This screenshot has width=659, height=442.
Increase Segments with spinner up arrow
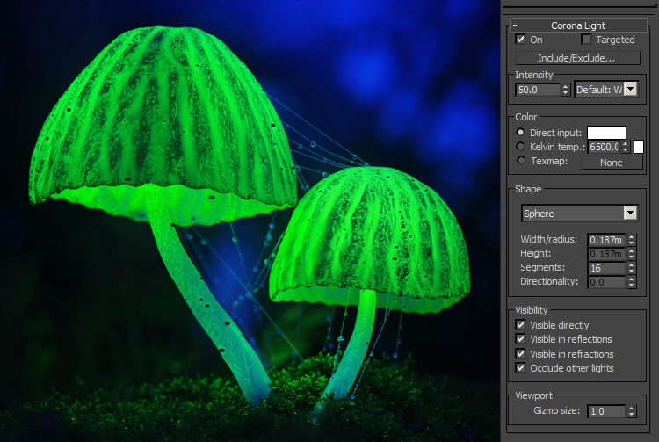click(x=631, y=264)
